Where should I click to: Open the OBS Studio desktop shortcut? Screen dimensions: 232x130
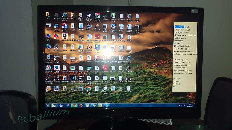point(57,78)
